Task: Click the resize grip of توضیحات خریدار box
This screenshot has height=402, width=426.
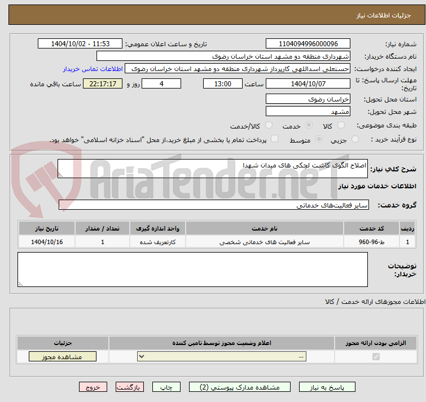Action: click(x=20, y=284)
